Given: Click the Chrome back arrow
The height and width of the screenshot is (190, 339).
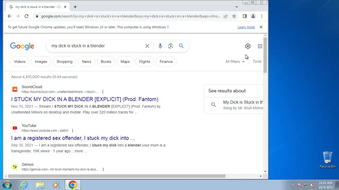Looking at the screenshot, I should click(x=10, y=16).
